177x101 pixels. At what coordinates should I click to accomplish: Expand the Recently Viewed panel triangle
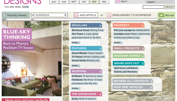tap(4, 19)
